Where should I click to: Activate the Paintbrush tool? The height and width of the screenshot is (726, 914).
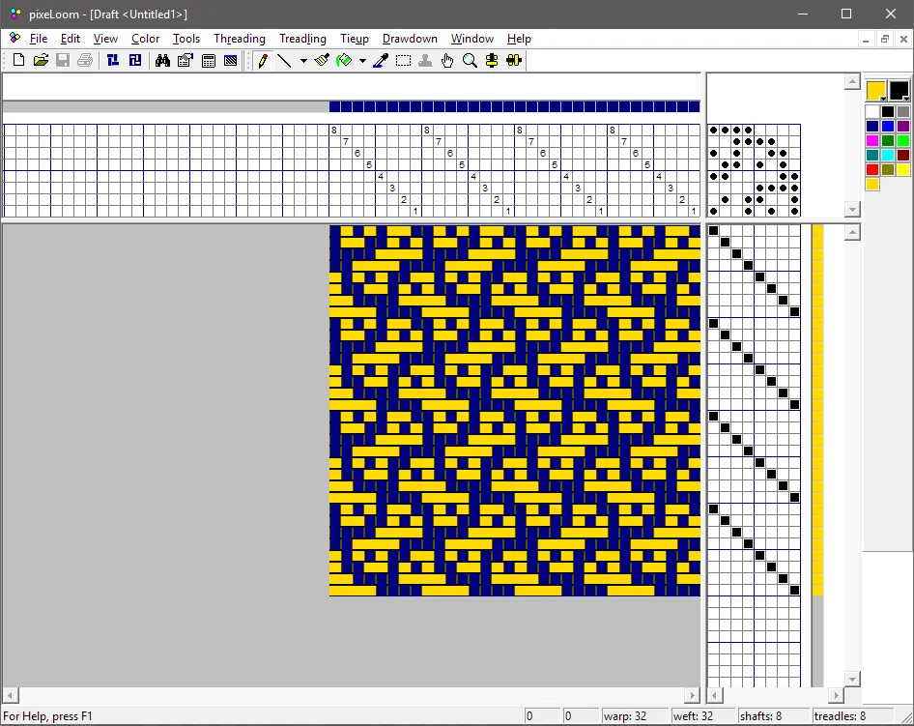[x=322, y=60]
